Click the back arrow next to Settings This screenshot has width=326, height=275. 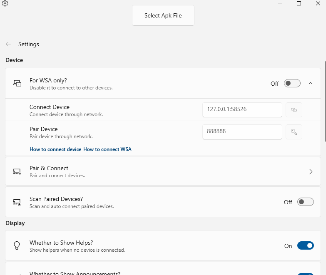8,44
